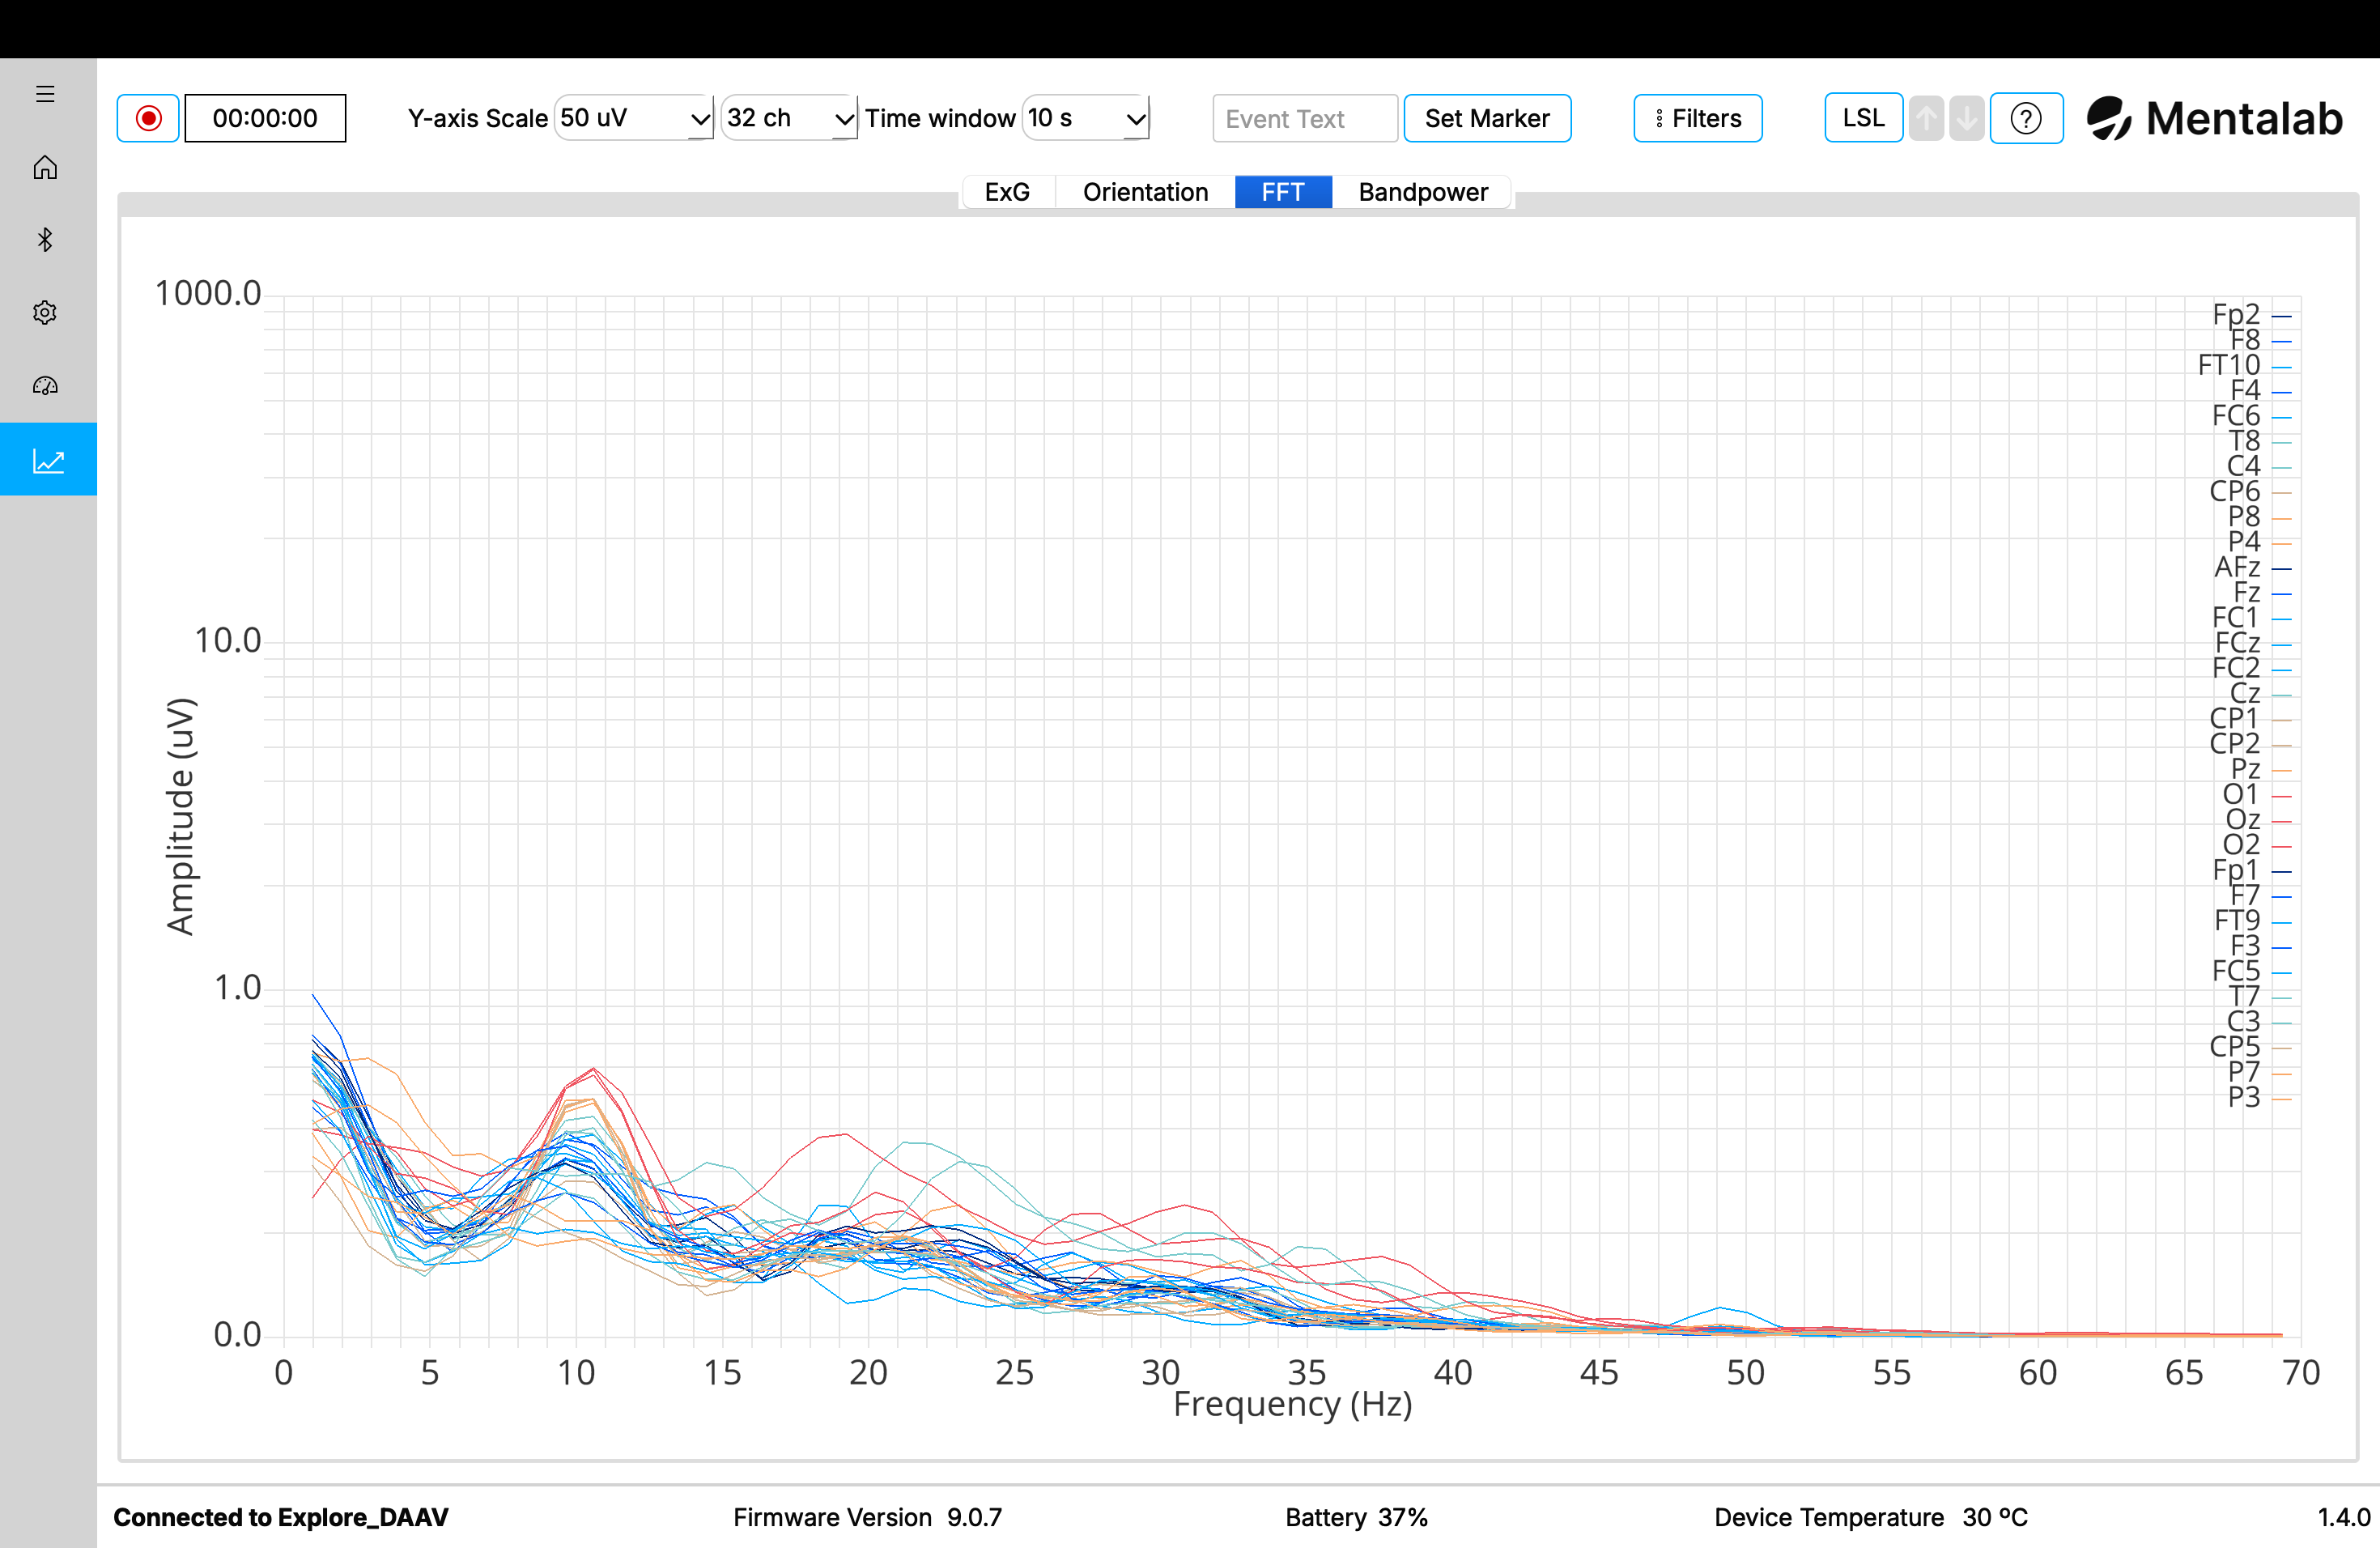Click the P3 legend color line
This screenshot has width=2380, height=1548.
click(2282, 1099)
